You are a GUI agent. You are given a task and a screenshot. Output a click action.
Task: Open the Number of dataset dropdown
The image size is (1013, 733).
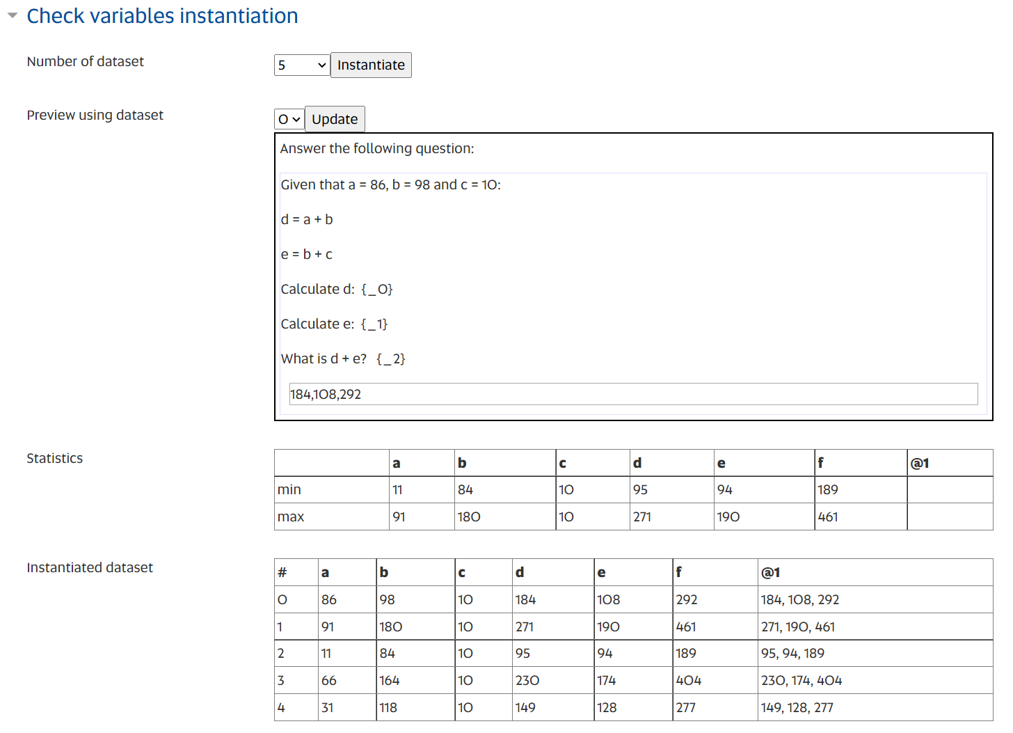coord(302,65)
